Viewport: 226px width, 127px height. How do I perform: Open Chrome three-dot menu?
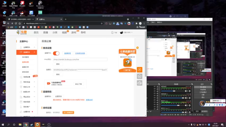click(144, 23)
